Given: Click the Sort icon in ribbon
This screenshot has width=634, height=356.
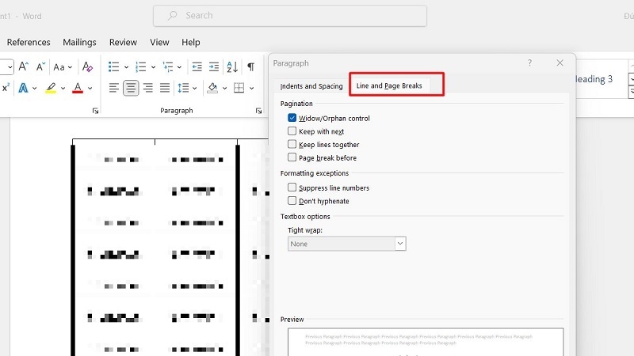Looking at the screenshot, I should click(x=232, y=67).
